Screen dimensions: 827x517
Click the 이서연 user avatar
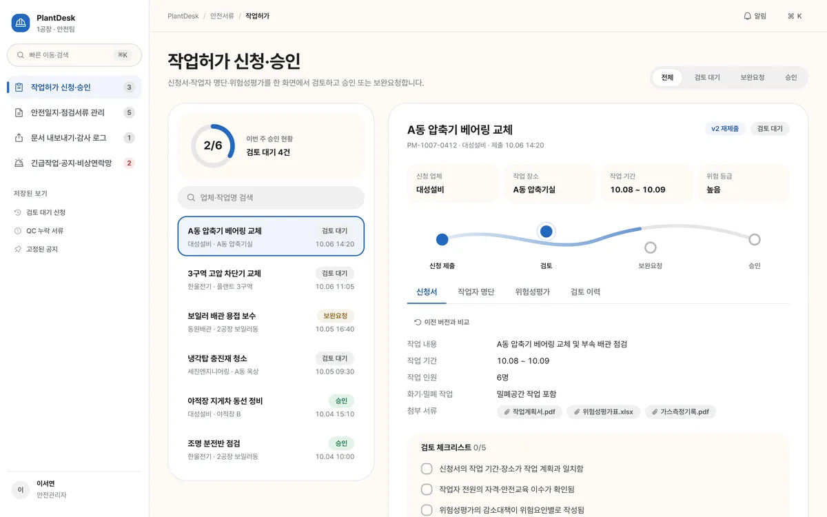[x=21, y=489]
